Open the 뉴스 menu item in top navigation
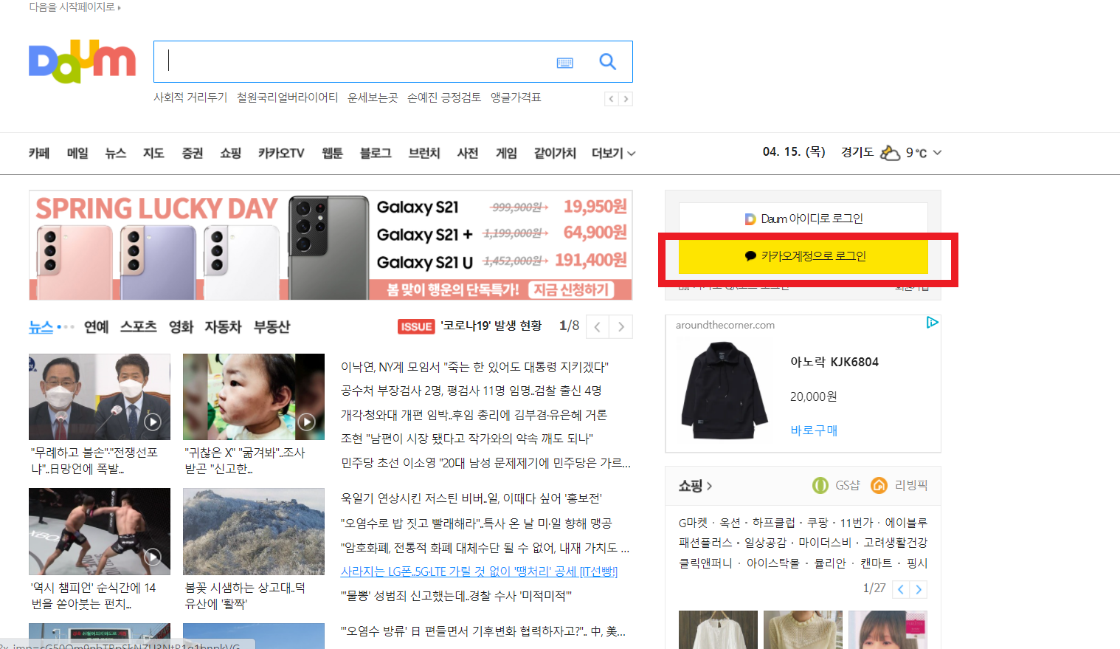The height and width of the screenshot is (649, 1120). coord(116,153)
